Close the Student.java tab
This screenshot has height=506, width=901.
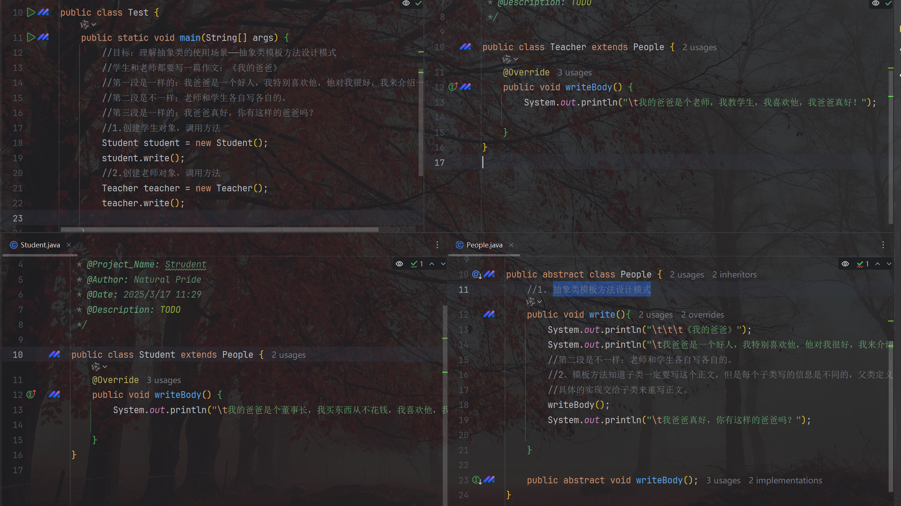point(69,245)
